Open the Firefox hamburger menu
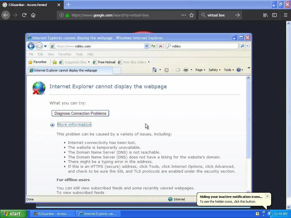Screen dimensions: 291x218 click(285, 15)
